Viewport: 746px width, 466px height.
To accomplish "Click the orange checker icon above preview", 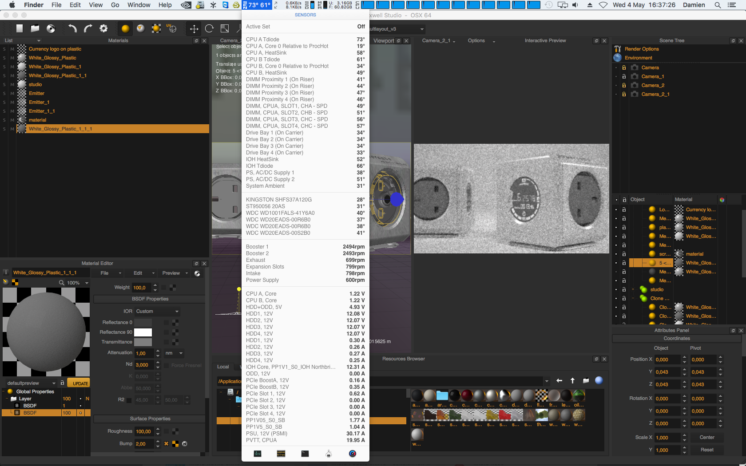I will click(15, 282).
